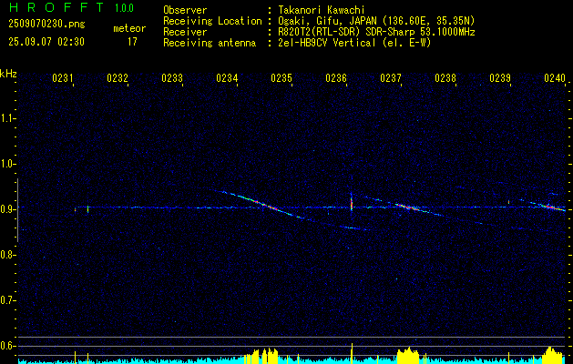Click the gray frequency range bar by 0.9

point(17,210)
